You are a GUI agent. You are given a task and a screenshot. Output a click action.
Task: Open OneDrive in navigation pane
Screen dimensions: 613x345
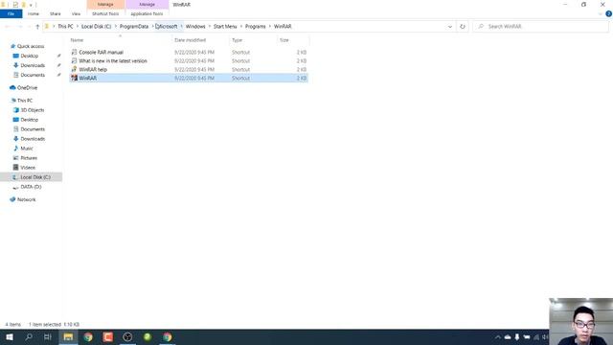(x=27, y=88)
